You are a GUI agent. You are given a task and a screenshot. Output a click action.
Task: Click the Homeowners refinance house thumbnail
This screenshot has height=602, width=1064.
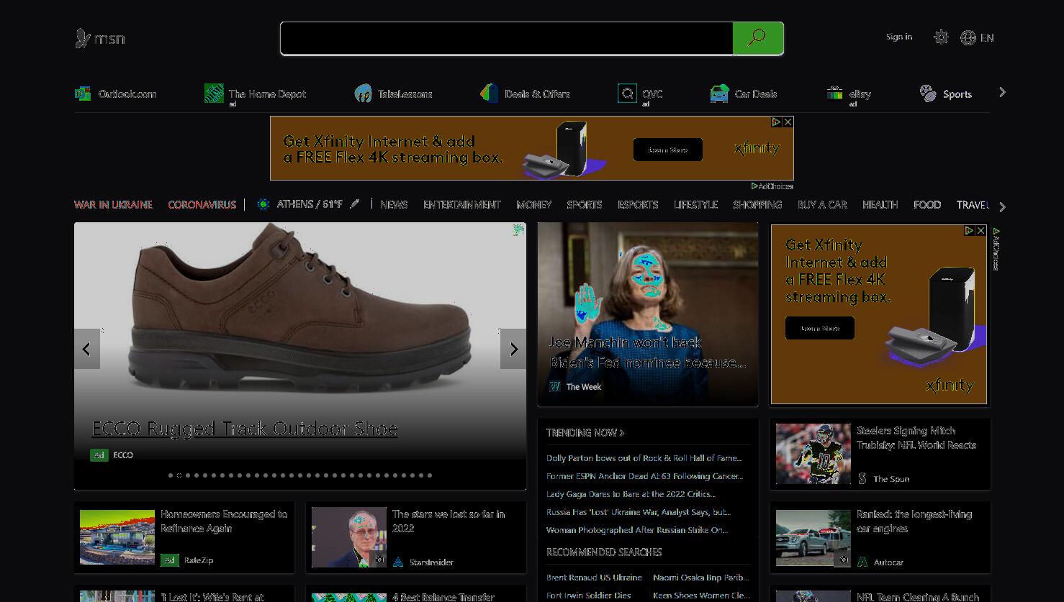117,537
